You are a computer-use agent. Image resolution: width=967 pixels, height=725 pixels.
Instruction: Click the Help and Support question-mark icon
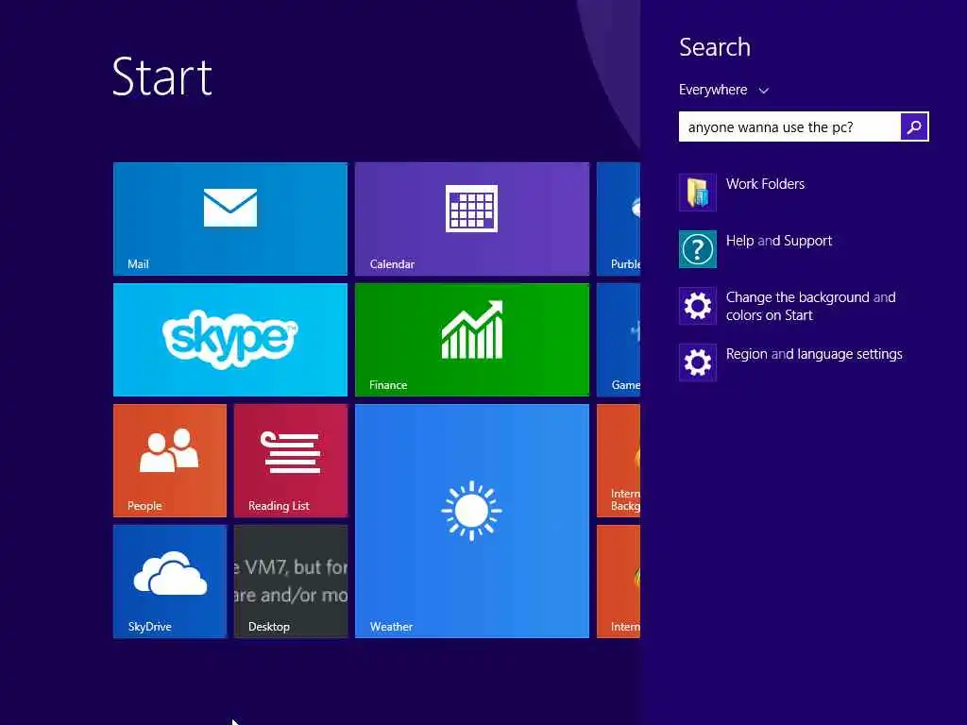coord(698,249)
